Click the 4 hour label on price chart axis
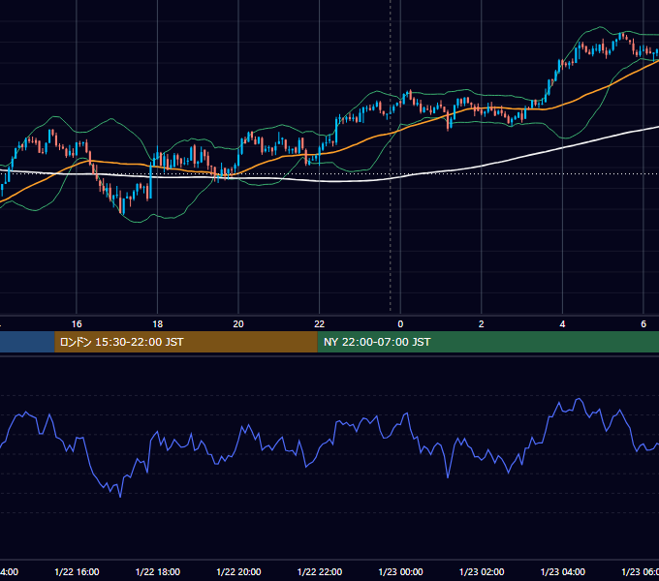 (562, 323)
